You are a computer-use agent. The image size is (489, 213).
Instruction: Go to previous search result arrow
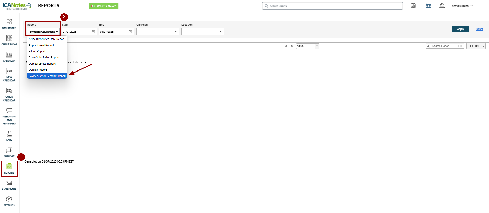[x=458, y=46]
